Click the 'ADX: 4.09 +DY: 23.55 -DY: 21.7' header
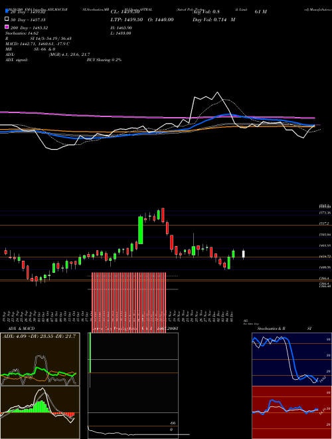This screenshot has width=332, height=439. (39, 337)
